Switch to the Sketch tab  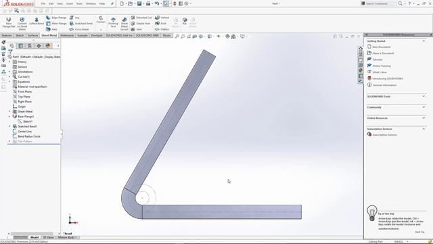tap(20, 35)
